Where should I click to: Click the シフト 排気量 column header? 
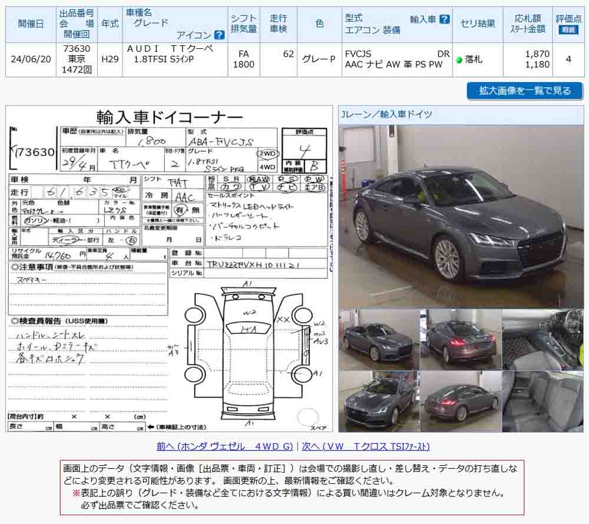pos(244,24)
